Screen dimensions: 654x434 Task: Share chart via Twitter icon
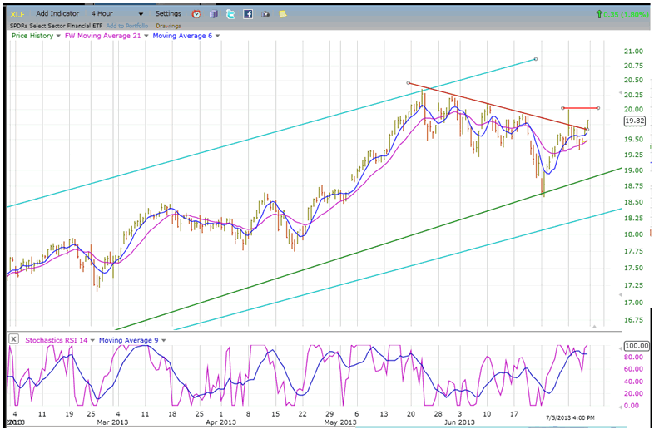[x=230, y=14]
